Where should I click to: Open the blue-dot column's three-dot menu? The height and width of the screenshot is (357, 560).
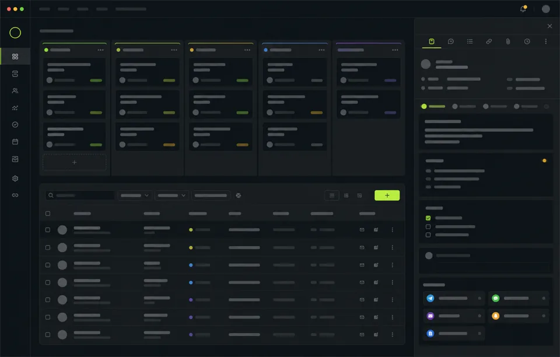321,50
